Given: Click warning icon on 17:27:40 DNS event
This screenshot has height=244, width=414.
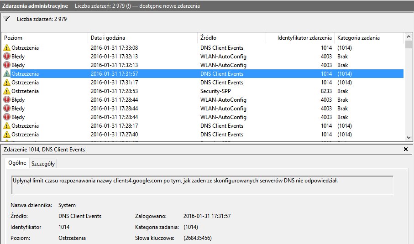Looking at the screenshot, I should (x=7, y=135).
